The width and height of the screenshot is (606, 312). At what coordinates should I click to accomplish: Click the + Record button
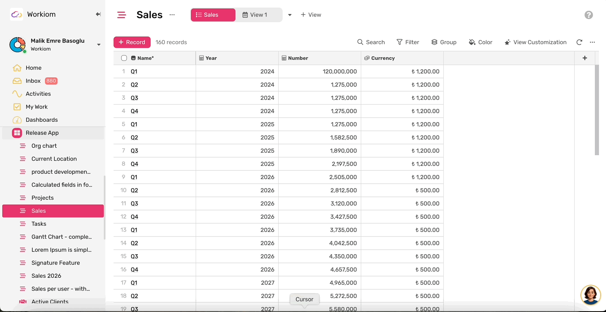coord(132,42)
